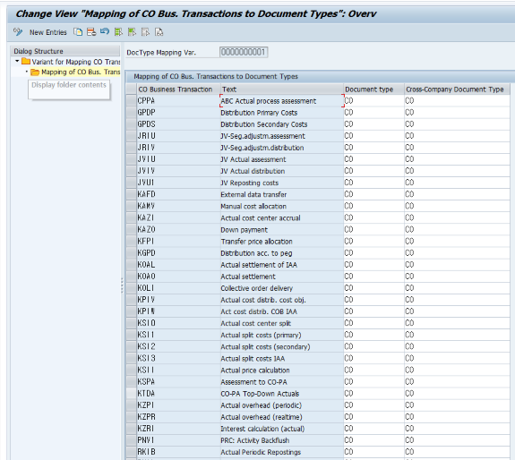Click the 'Manual cost allocation' text cell
Viewport: 515px width, 460px height.
[x=281, y=206]
